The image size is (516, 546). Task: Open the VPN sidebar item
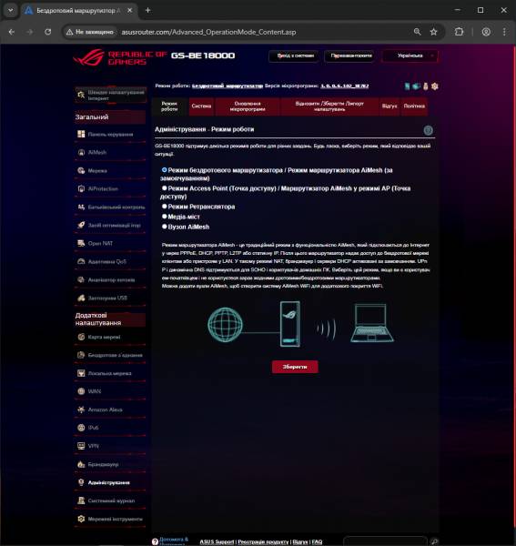pos(110,446)
